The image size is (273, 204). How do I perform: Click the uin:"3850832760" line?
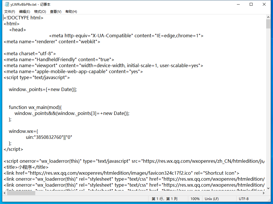pos(49,137)
